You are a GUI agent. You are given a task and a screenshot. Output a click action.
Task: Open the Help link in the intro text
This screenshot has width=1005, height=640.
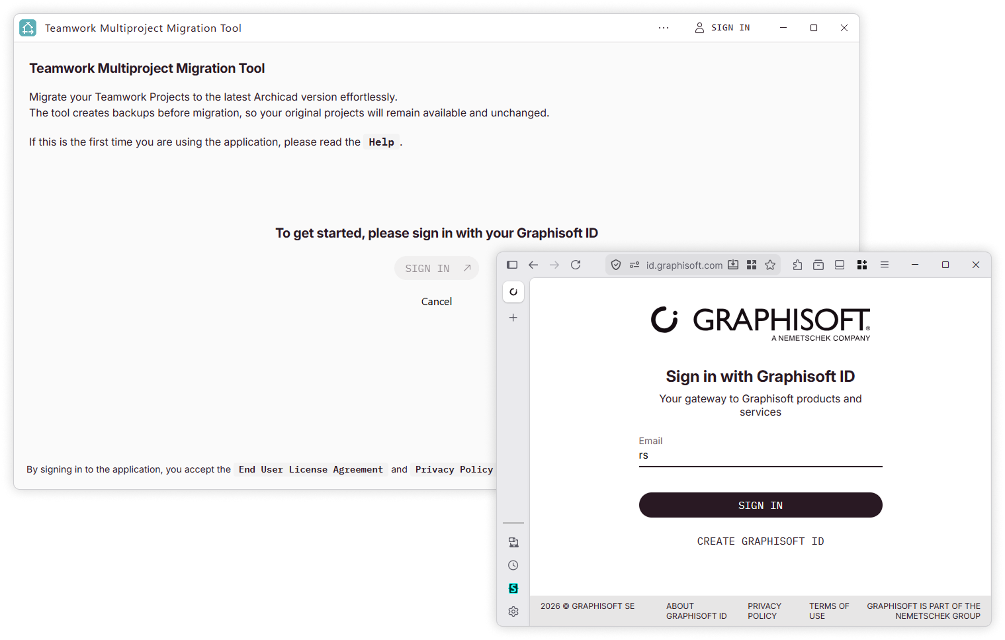click(x=381, y=142)
